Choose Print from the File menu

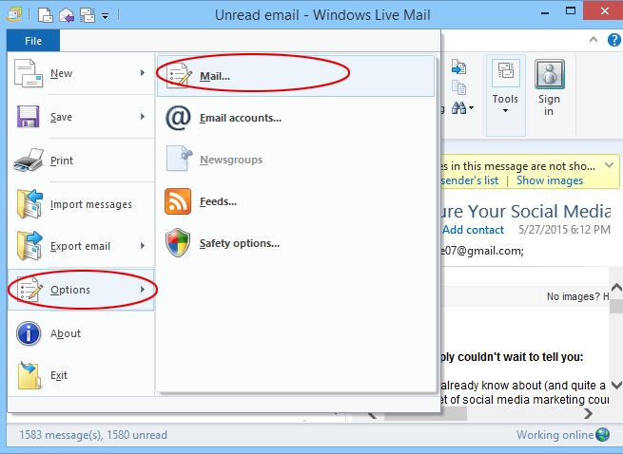click(x=81, y=161)
